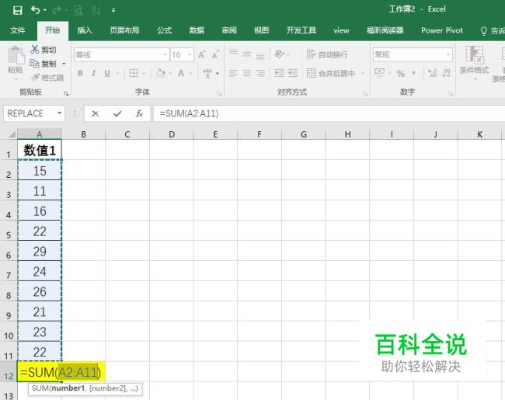Image resolution: width=505 pixels, height=400 pixels.
Task: Click the fill color bucket swatch
Action: pyautogui.click(x=159, y=74)
